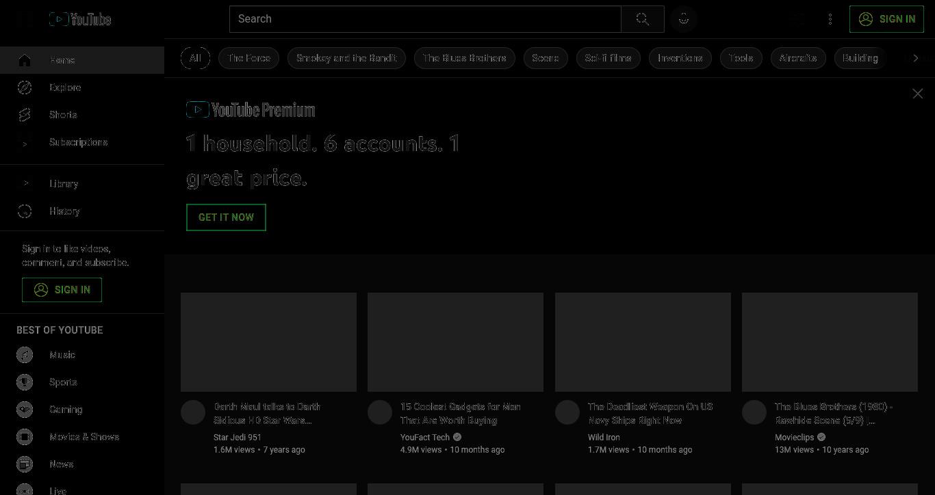Select the Scene filter chip
935x495 pixels.
(x=546, y=58)
